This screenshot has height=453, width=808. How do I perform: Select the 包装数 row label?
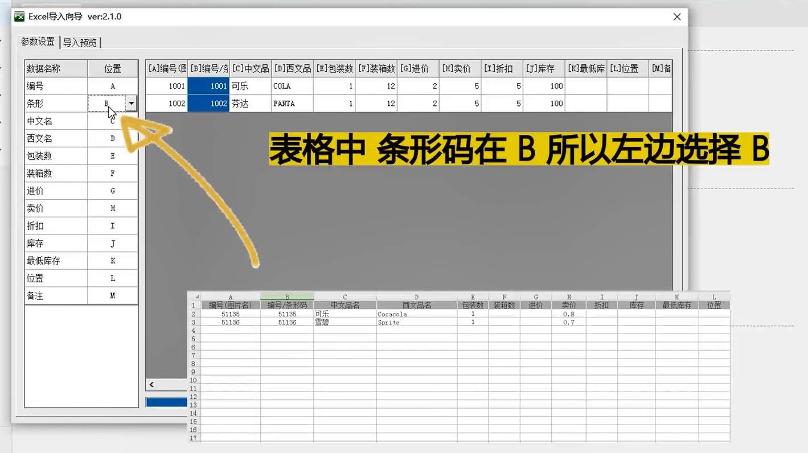pyautogui.click(x=56, y=156)
